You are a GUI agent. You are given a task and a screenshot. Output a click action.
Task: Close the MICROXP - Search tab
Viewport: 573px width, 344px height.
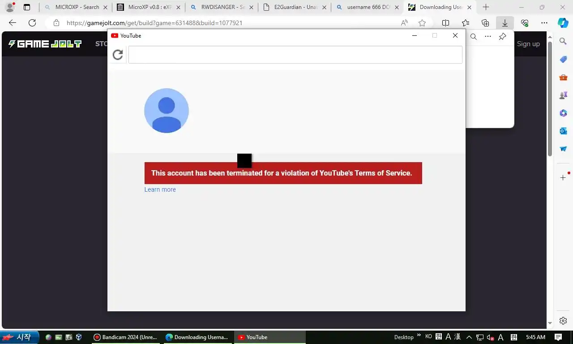[x=105, y=7]
